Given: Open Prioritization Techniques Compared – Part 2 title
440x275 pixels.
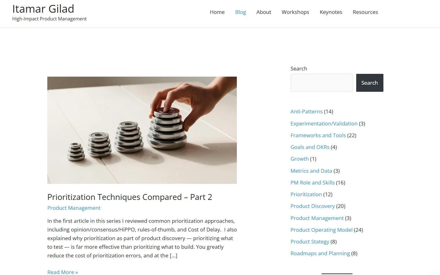Looking at the screenshot, I should point(130,197).
